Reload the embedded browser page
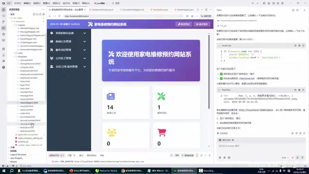Screen dimensions: 309x174 pyautogui.click(x=59, y=16)
